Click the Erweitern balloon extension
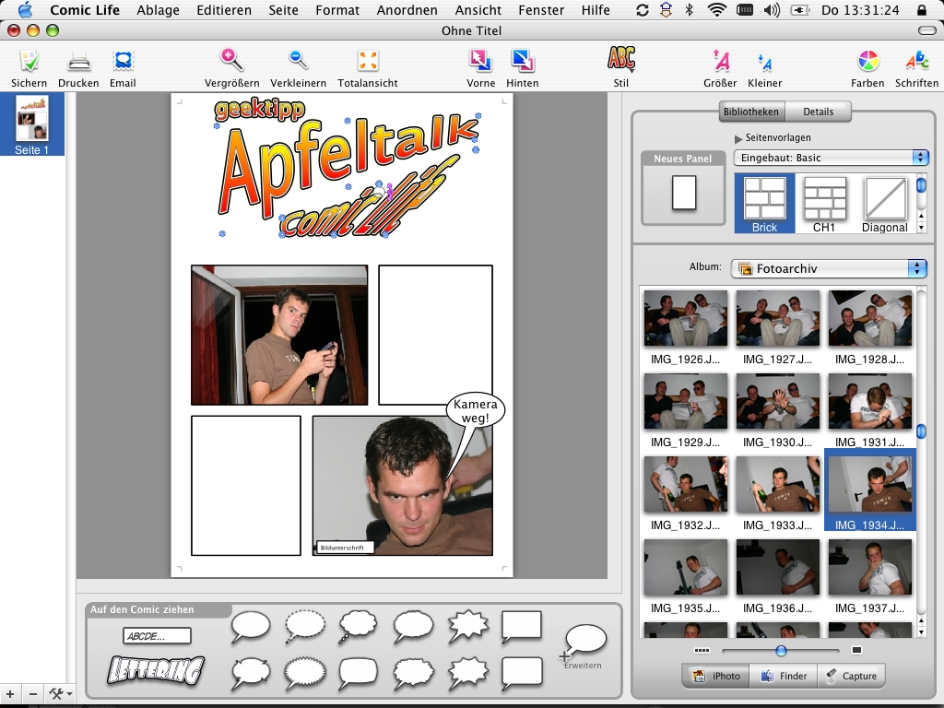 [583, 646]
